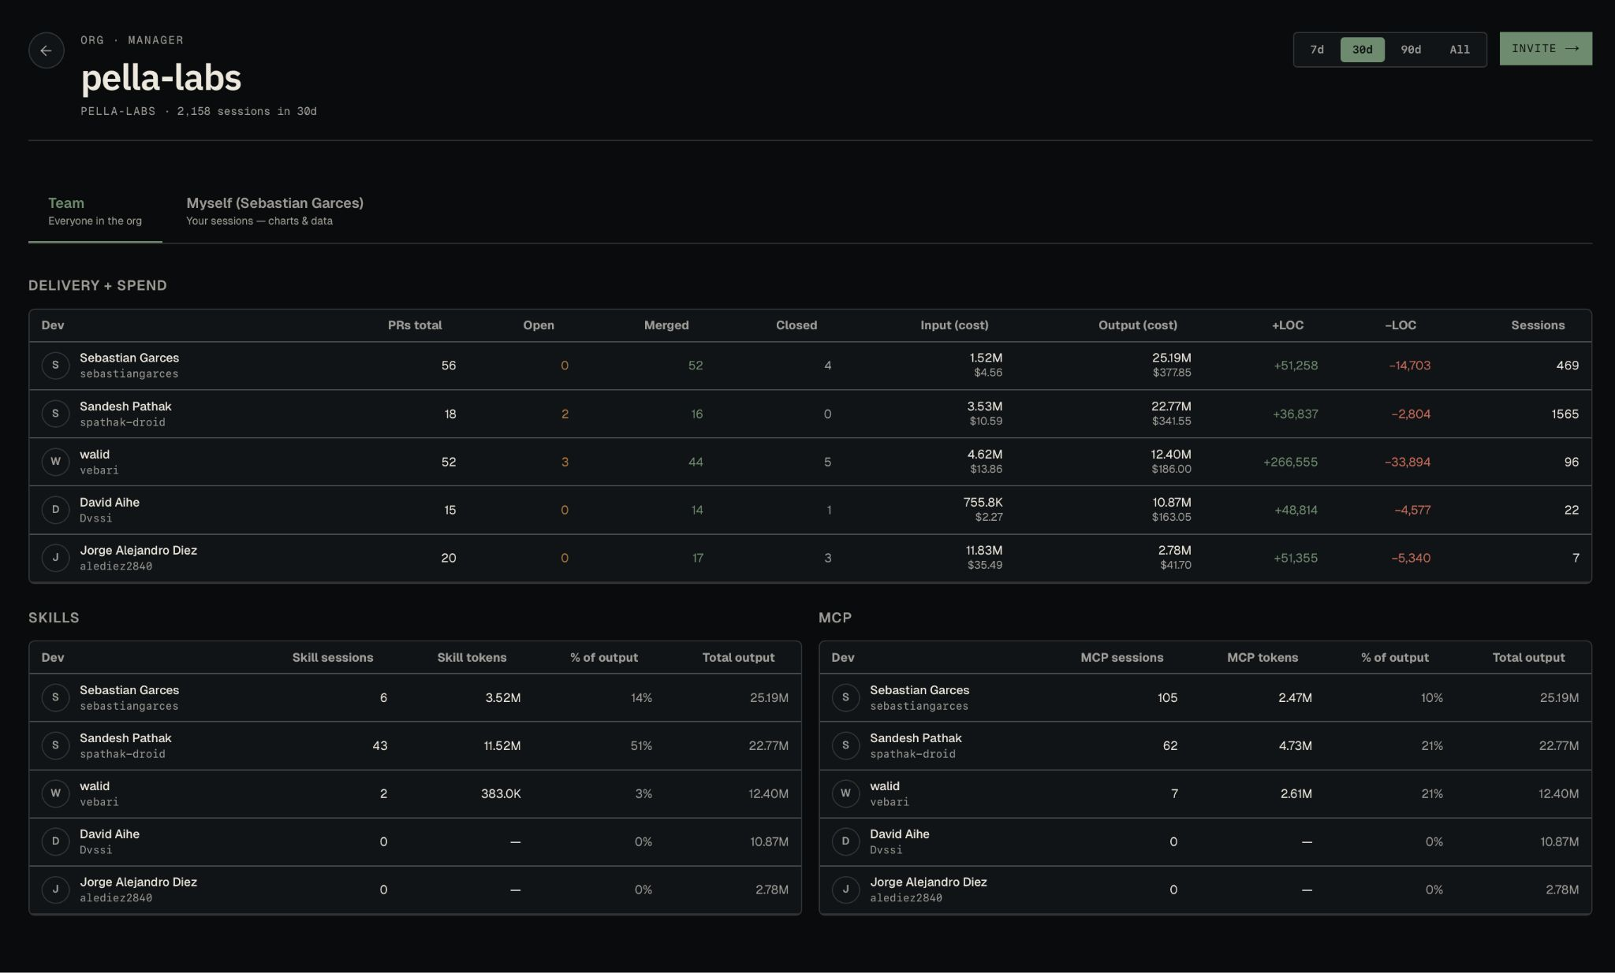Click Skill tokens column header
Screen dimensions: 1615x973
coord(472,658)
